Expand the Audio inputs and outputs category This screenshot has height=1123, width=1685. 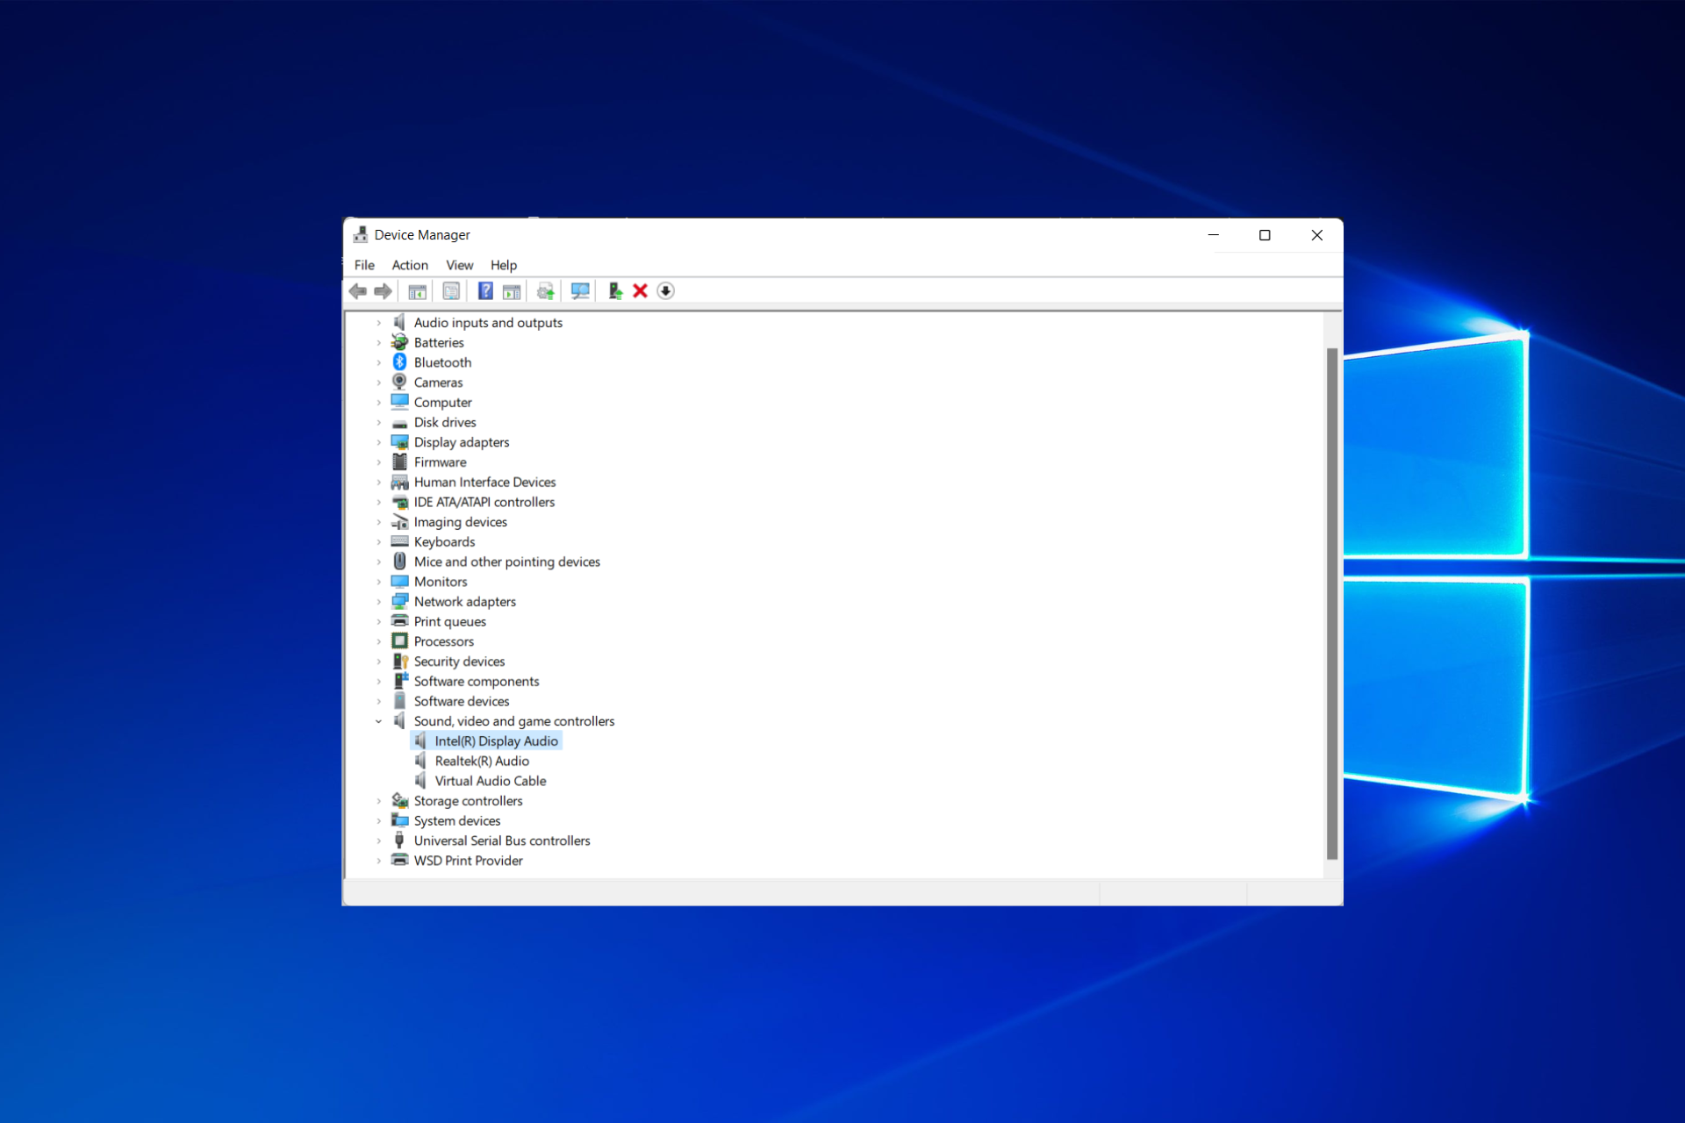coord(376,322)
